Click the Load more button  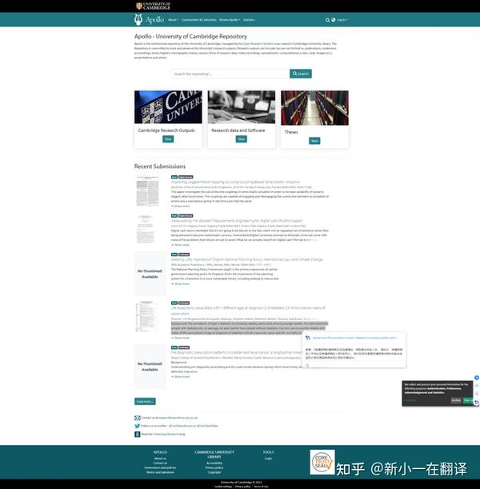[145, 402]
